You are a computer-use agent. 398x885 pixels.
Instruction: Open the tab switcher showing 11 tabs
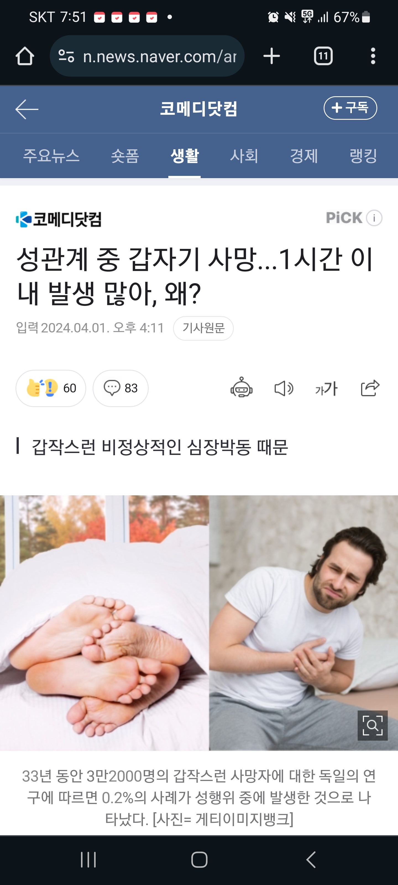(x=323, y=56)
